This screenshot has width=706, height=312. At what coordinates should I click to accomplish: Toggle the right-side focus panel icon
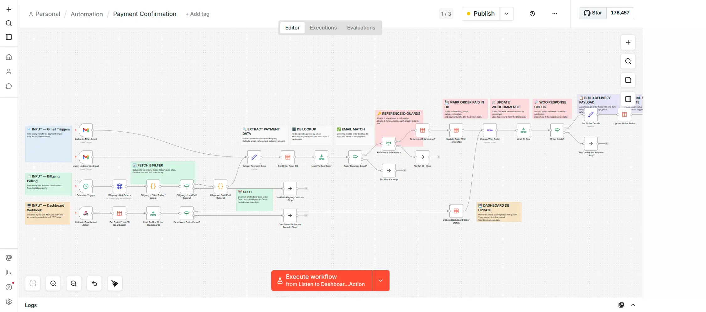pos(628,99)
